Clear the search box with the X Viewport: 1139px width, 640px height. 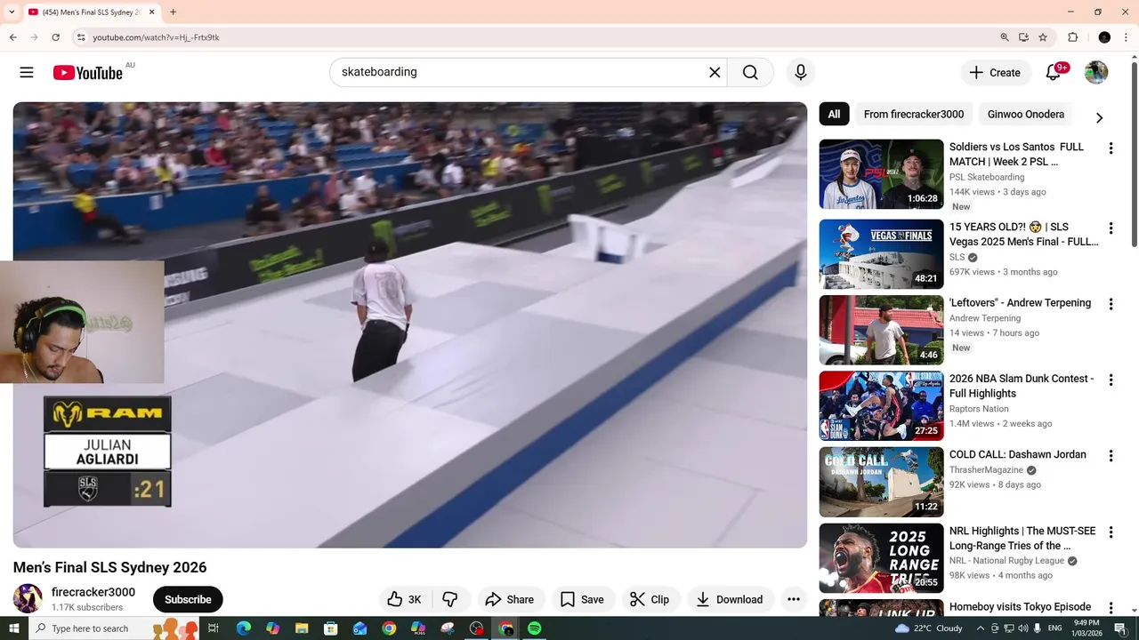pos(714,72)
